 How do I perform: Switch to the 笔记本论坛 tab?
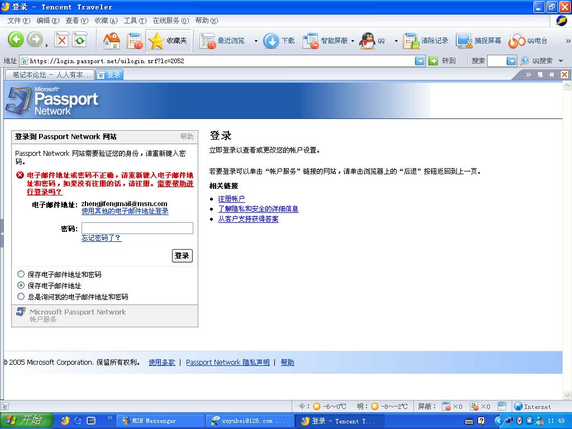[x=50, y=75]
